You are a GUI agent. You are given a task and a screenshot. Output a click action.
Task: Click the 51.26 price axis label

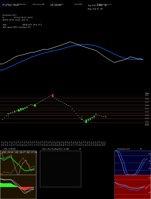[147, 115]
